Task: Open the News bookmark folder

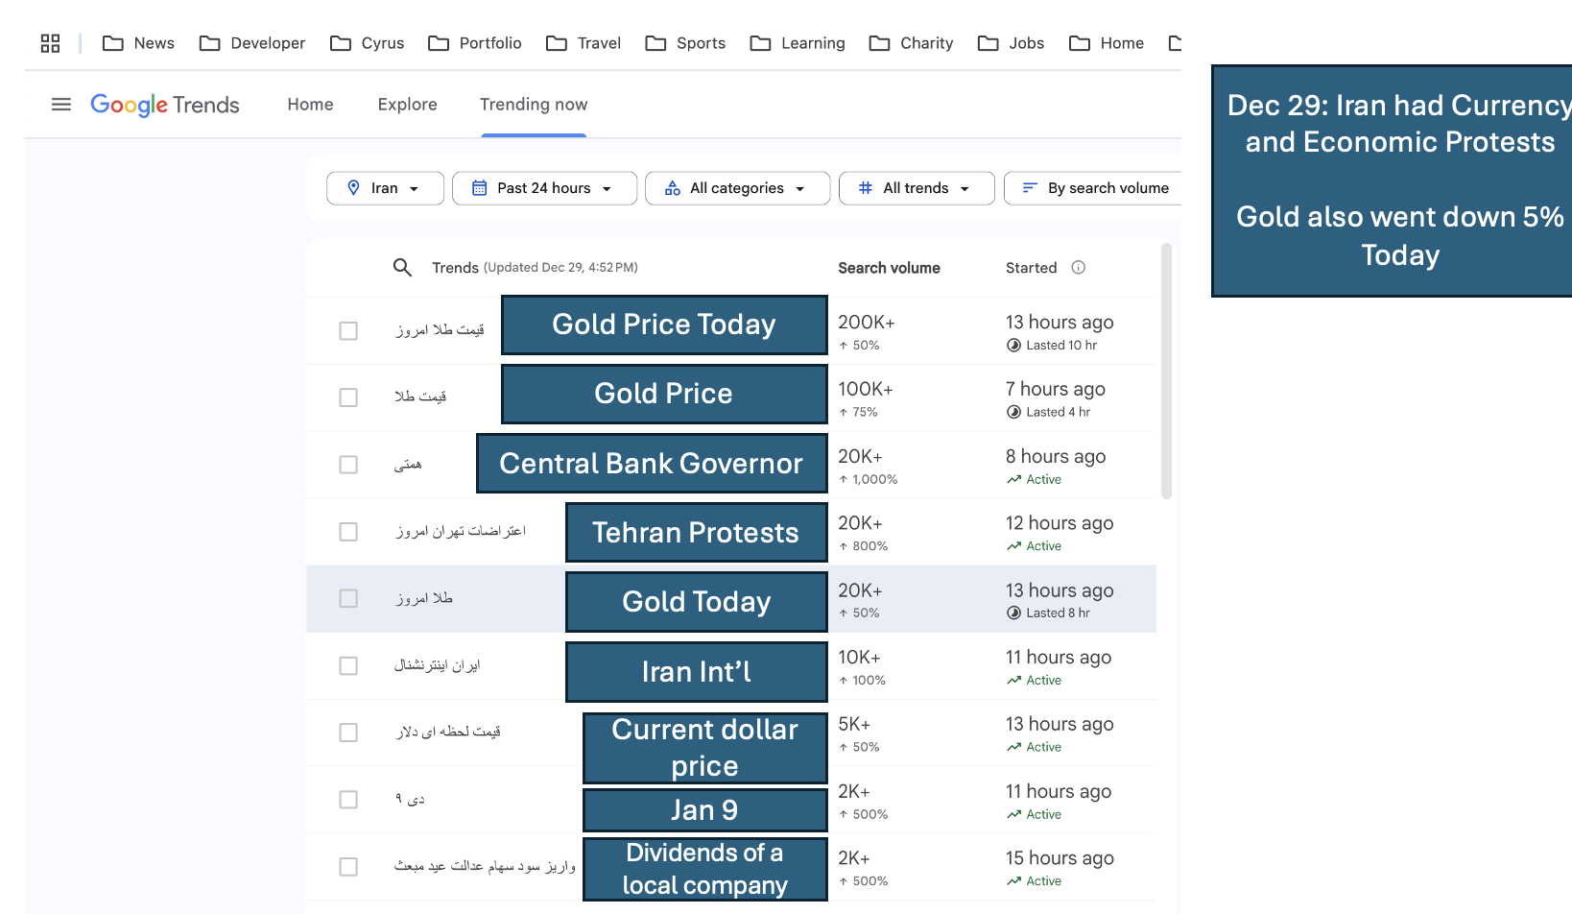Action: [138, 43]
